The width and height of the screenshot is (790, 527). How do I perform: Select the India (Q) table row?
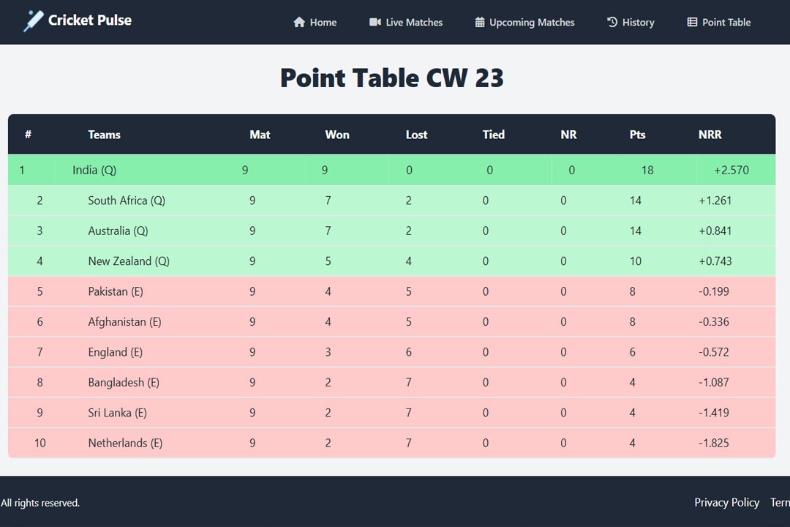tap(391, 171)
